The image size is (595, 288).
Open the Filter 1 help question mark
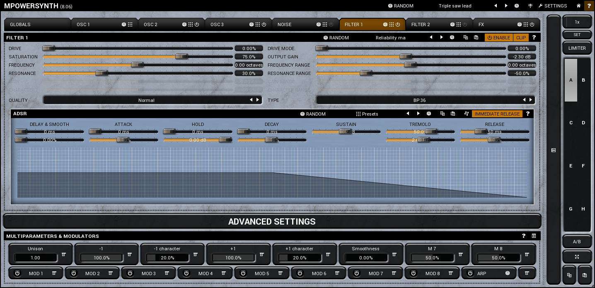pos(534,37)
